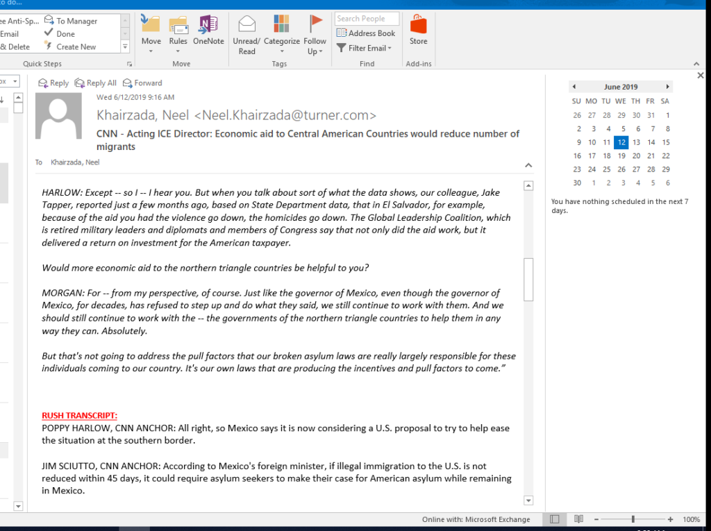Go to the next month in calendar
This screenshot has height=531, width=711.
tap(667, 87)
